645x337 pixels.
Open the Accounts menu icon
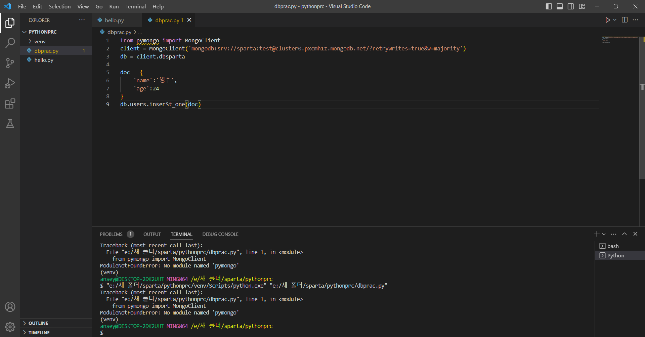10,307
